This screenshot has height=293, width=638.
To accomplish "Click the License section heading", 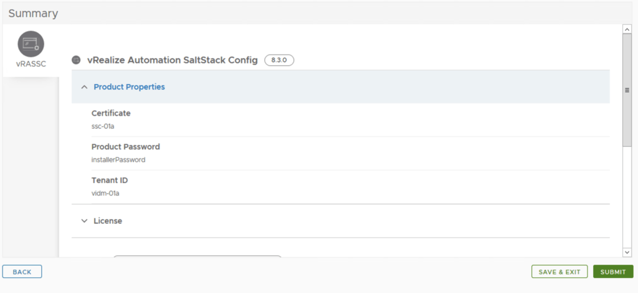I will click(x=108, y=221).
